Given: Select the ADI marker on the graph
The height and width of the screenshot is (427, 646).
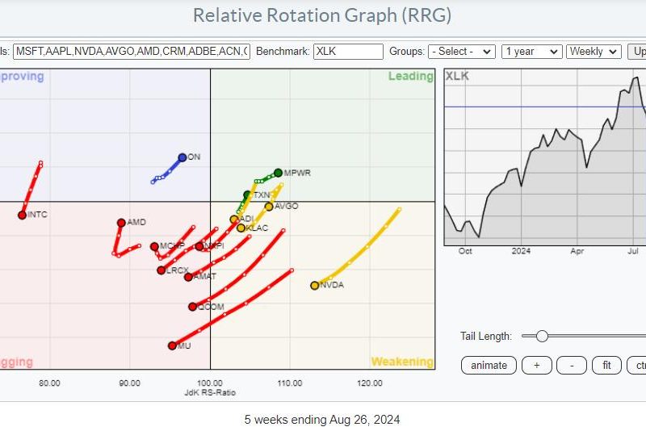Looking at the screenshot, I should [234, 220].
